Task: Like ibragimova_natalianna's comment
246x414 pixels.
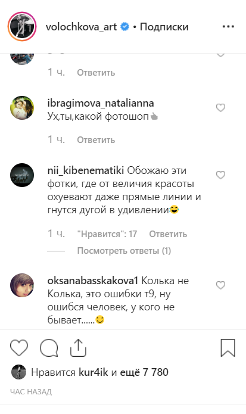Action: 220,108
